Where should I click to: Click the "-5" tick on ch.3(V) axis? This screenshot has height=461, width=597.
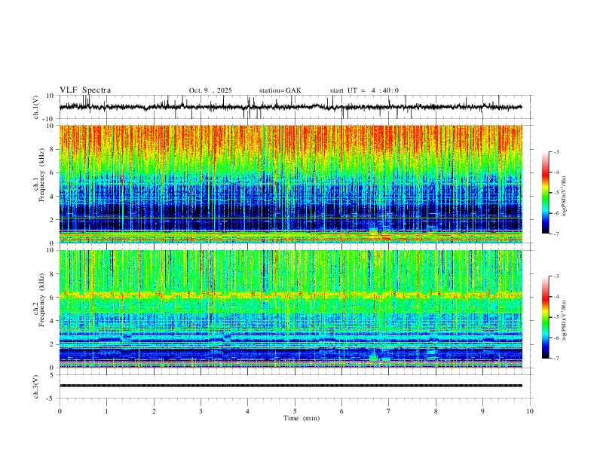(51, 398)
